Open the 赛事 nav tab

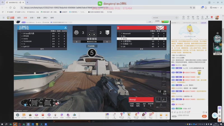39,18
